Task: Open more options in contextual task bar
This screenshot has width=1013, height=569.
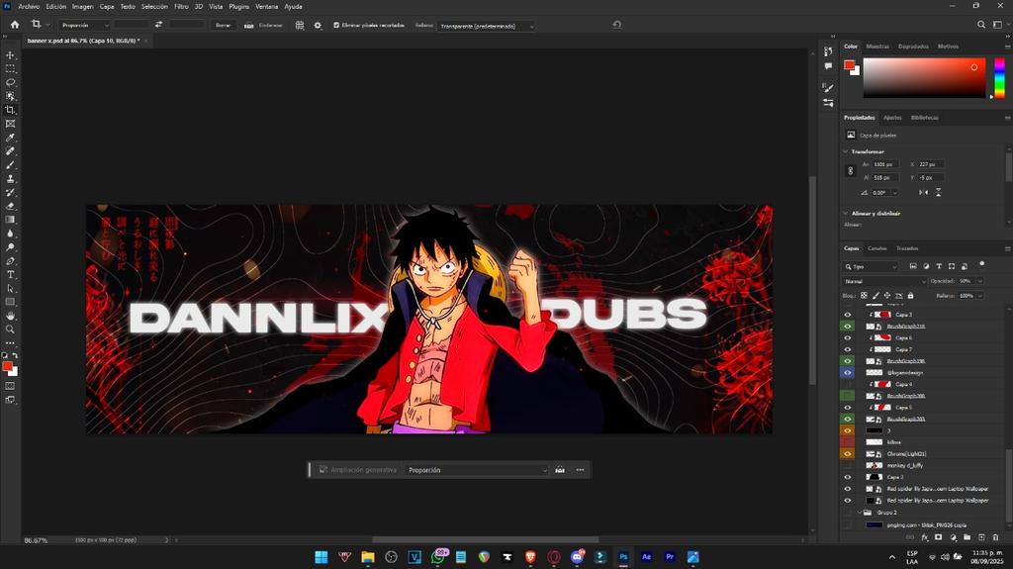Action: [x=580, y=470]
